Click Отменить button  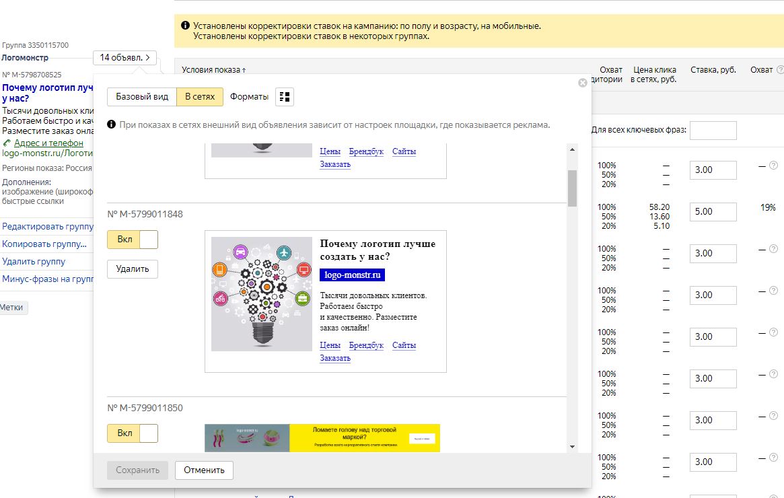204,470
